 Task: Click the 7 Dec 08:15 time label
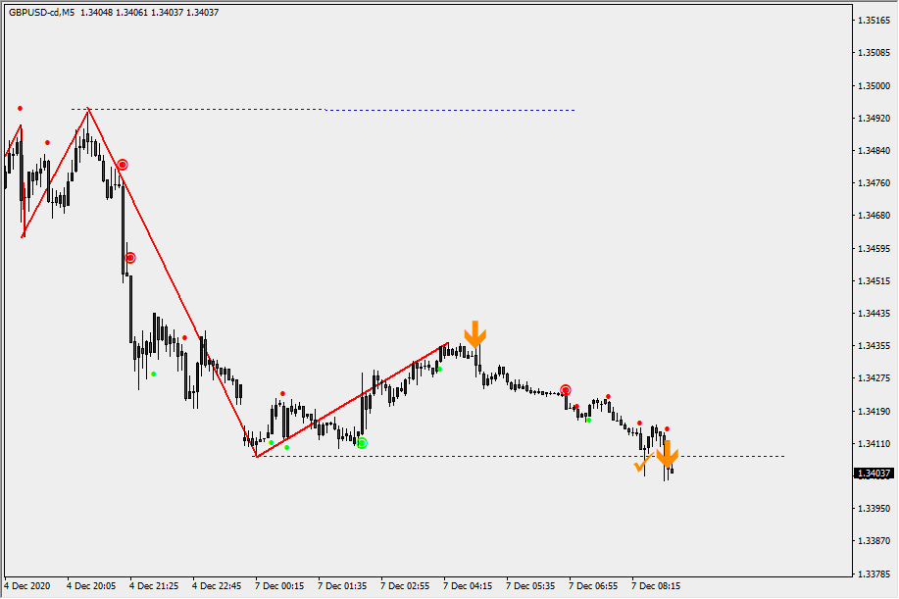coord(656,585)
